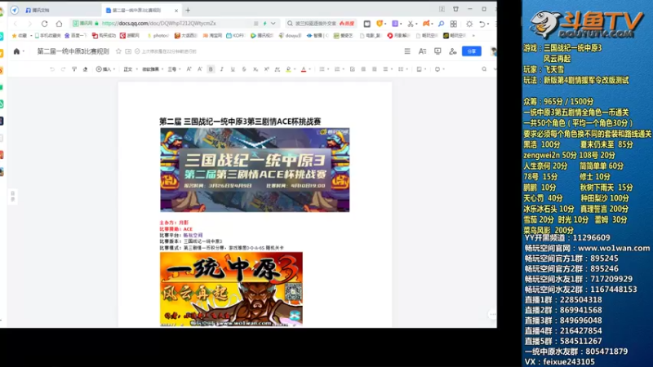The height and width of the screenshot is (367, 653).
Task: Click the browser settings gear icon
Action: pos(469,24)
